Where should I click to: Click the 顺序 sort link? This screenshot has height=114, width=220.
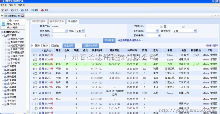(x=216, y=46)
